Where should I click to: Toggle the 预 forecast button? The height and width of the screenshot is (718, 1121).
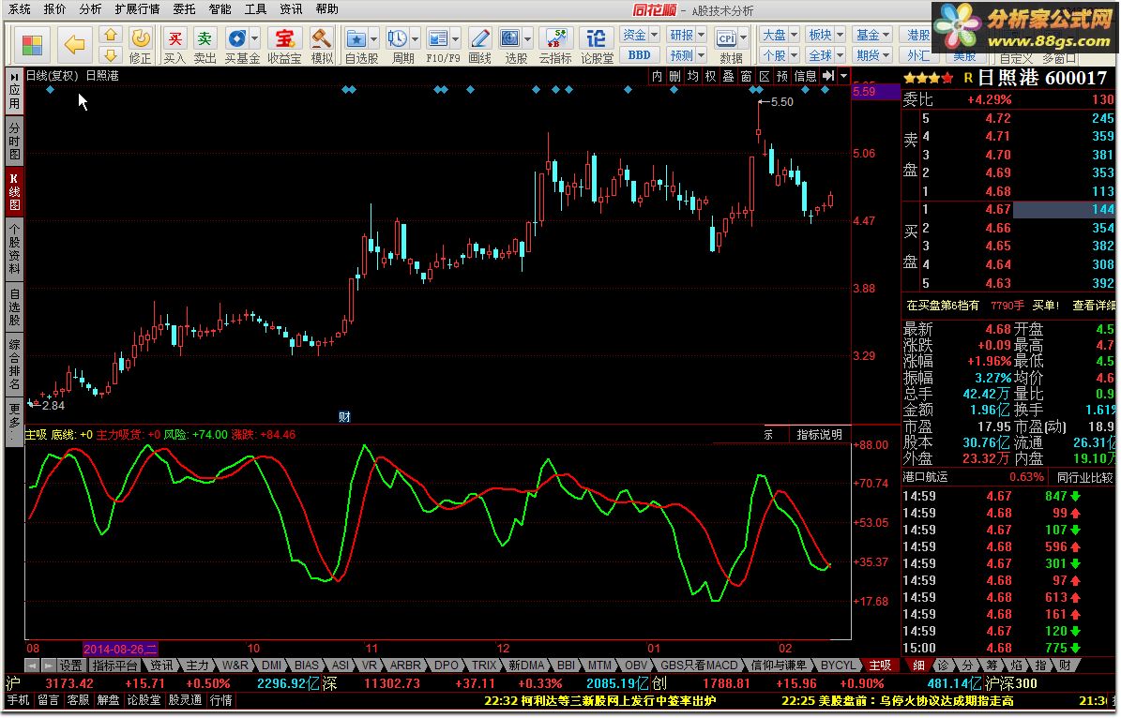(782, 76)
